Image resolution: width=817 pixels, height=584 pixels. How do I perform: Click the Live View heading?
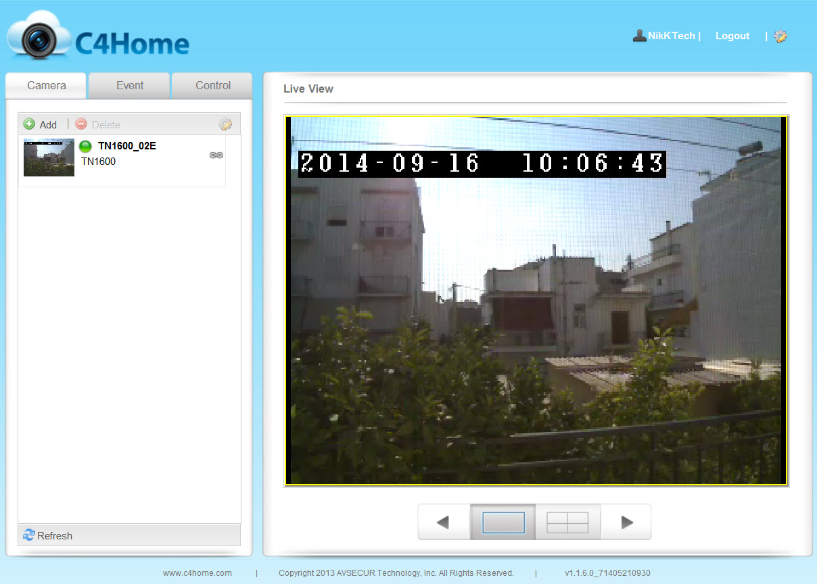[308, 89]
